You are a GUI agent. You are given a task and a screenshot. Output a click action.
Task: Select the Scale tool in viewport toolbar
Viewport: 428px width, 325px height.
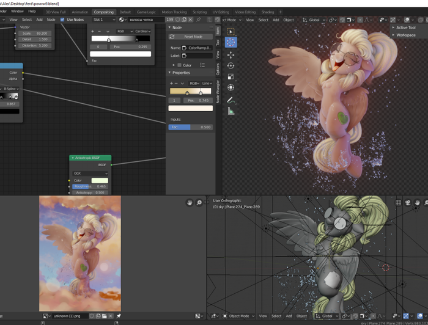point(231,77)
